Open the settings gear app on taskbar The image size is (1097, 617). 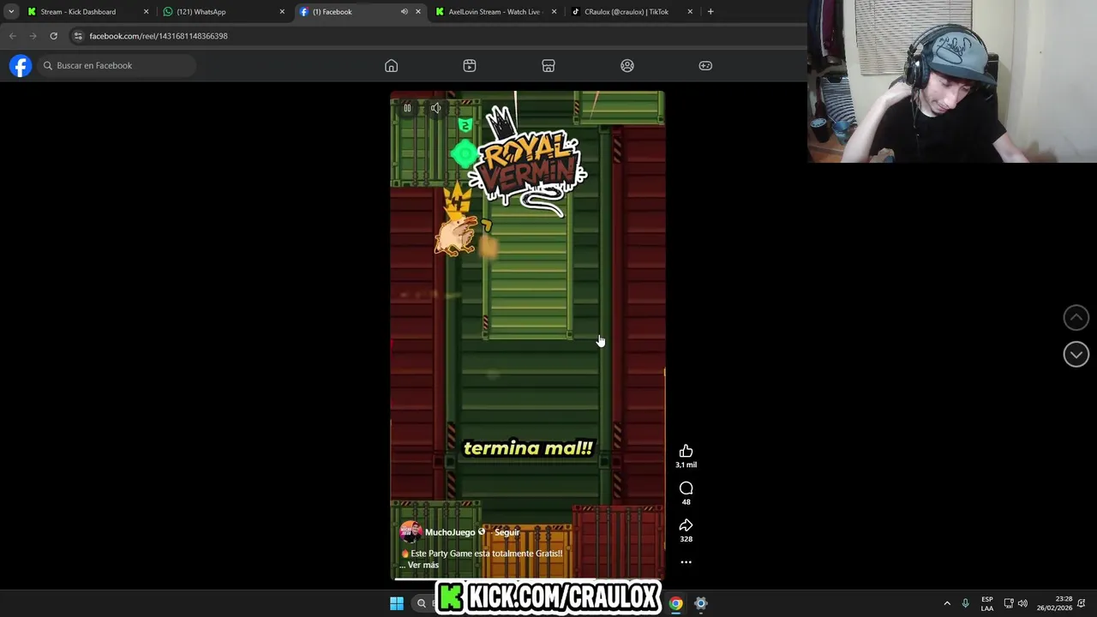pos(700,603)
